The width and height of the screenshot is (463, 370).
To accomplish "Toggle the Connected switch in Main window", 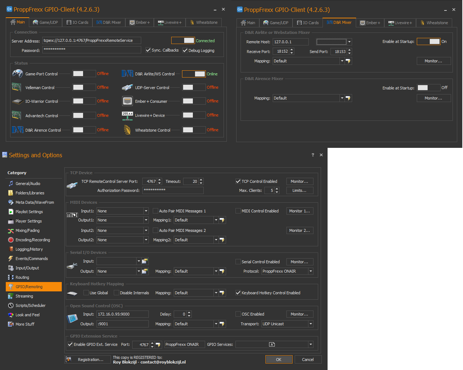I will tap(183, 40).
